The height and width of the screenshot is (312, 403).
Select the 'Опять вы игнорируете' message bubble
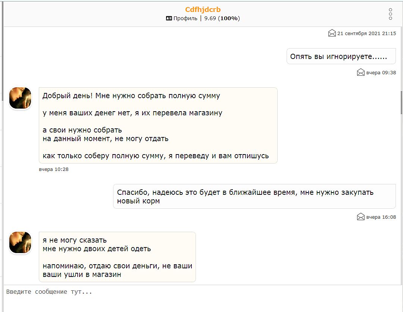click(x=341, y=56)
